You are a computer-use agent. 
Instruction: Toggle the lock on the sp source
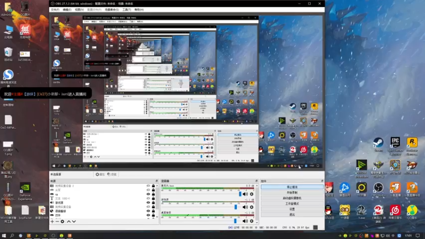coord(153,194)
